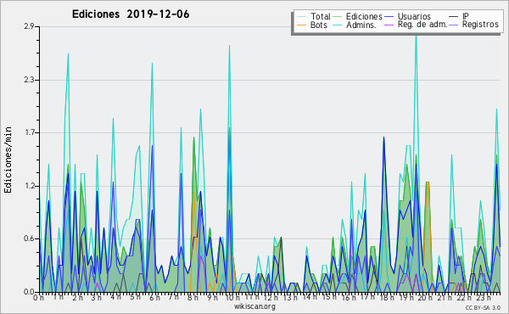This screenshot has height=314, width=509.
Task: Click the "22 h" X-axis label
Action: [463, 297]
